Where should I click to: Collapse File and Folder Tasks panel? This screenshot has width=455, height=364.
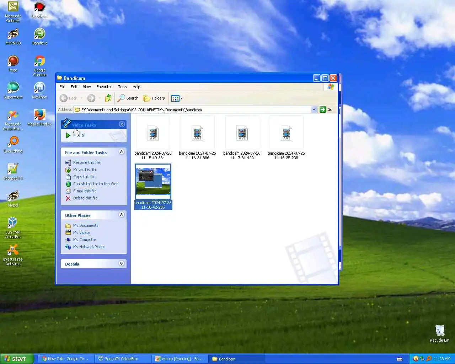point(122,152)
